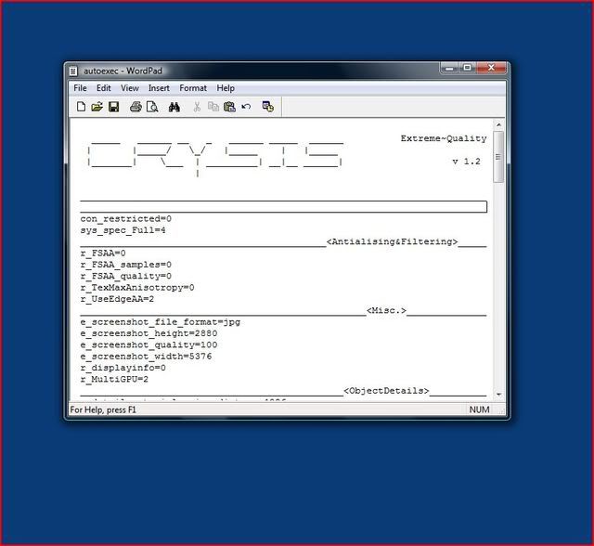Click the vertical scrollbar thumb
The height and width of the screenshot is (546, 594).
tap(499, 157)
